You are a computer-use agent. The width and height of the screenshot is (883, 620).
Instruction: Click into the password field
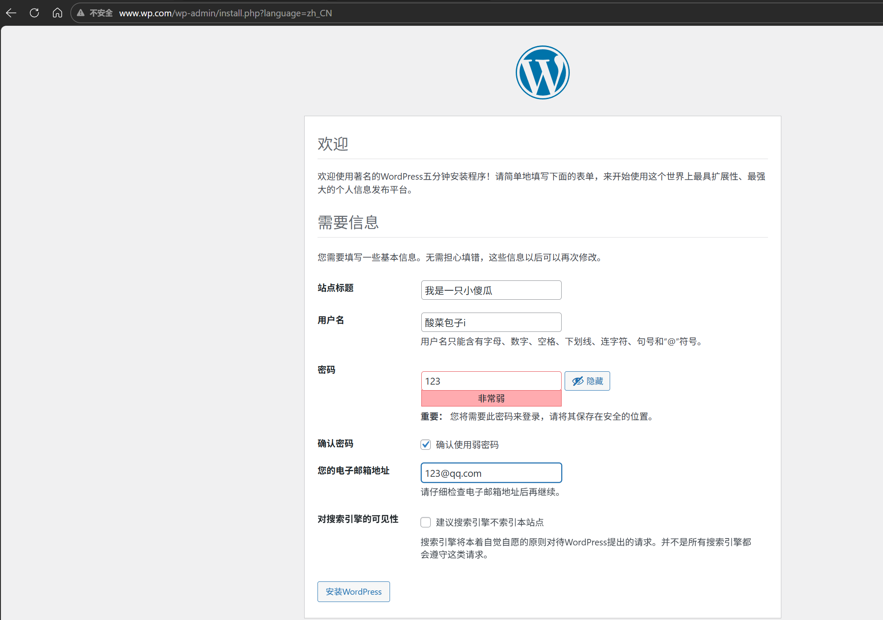(x=491, y=381)
